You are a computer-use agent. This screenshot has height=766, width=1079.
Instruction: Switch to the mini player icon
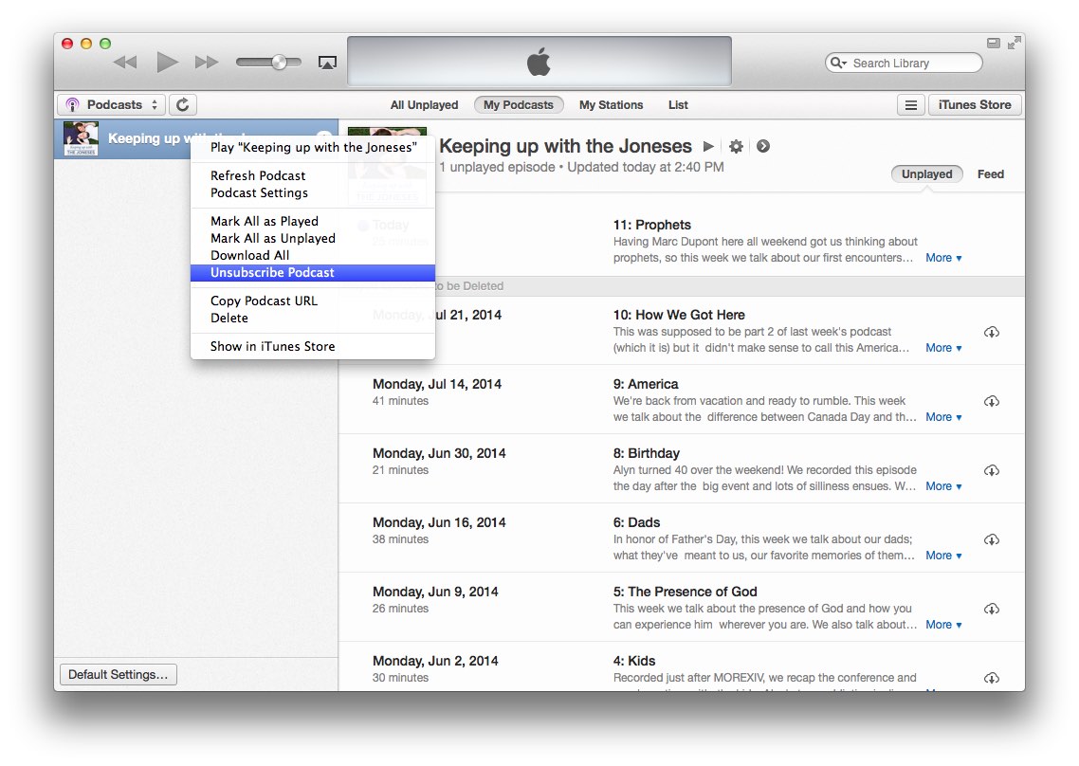tap(993, 43)
